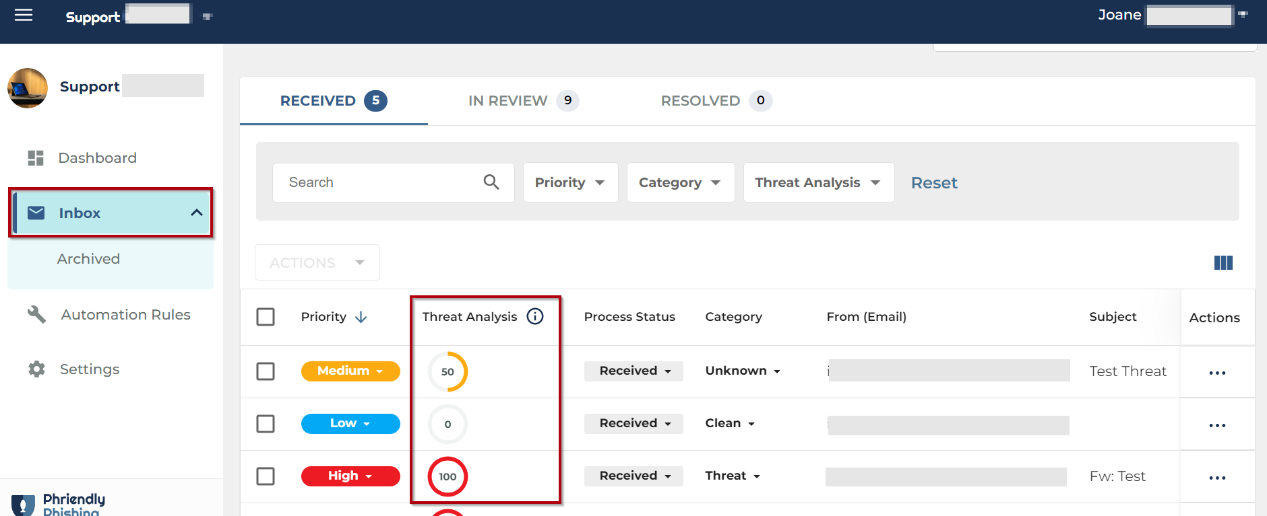Open actions menu for Test Threat row
The height and width of the screenshot is (516, 1267).
tap(1217, 373)
